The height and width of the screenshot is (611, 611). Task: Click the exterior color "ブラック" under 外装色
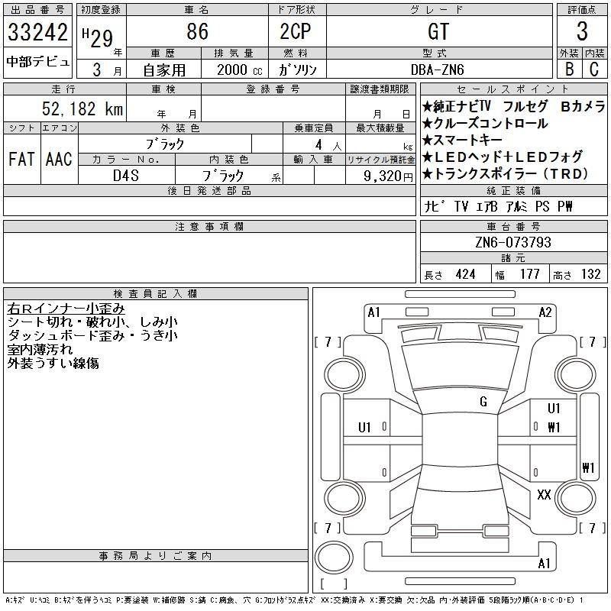pyautogui.click(x=165, y=144)
